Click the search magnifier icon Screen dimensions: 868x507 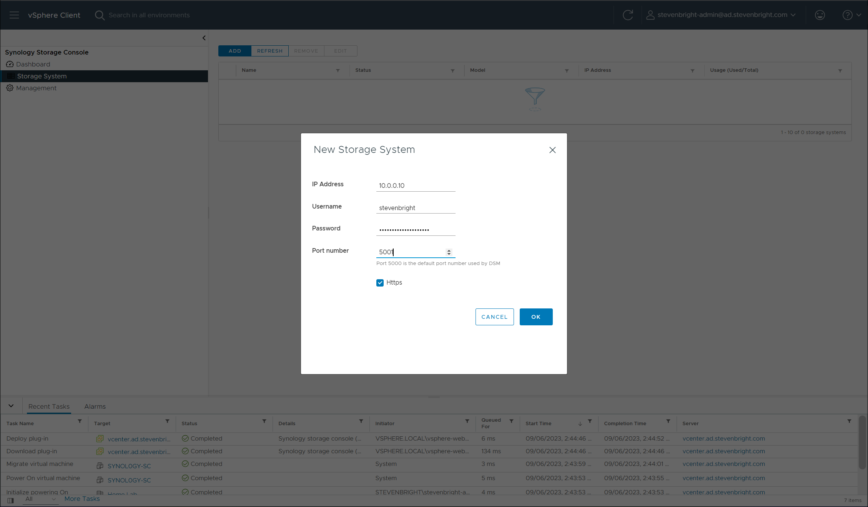click(100, 15)
